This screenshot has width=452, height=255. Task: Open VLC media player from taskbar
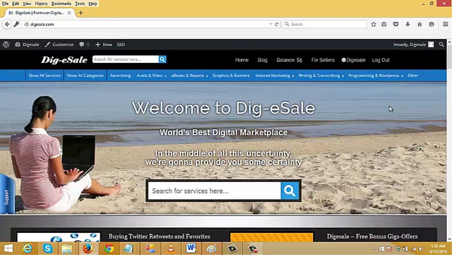coord(171,248)
